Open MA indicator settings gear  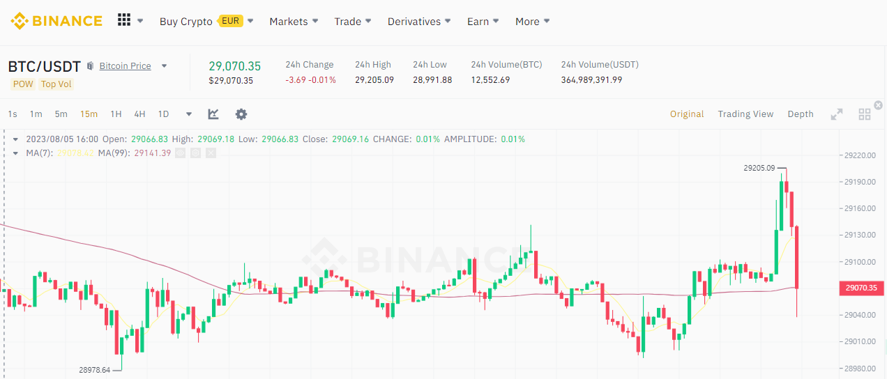click(x=195, y=153)
